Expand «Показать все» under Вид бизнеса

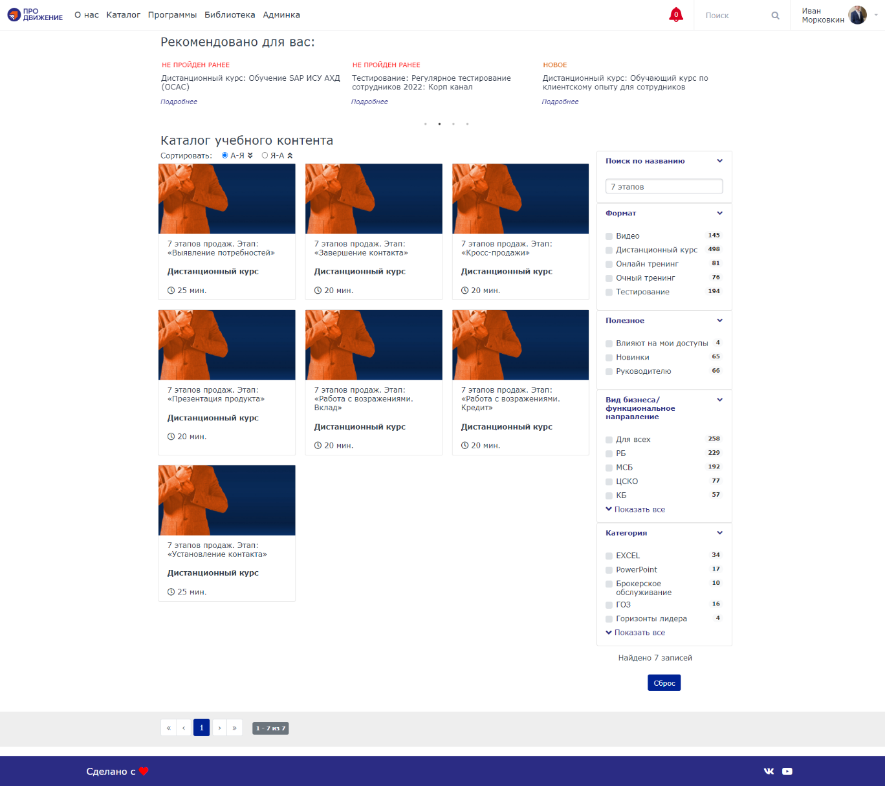(636, 509)
